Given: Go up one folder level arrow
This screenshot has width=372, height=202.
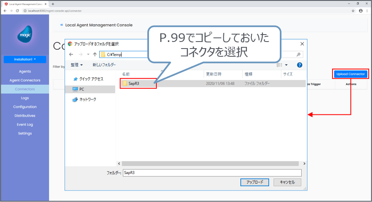Looking at the screenshot, I should 95,54.
